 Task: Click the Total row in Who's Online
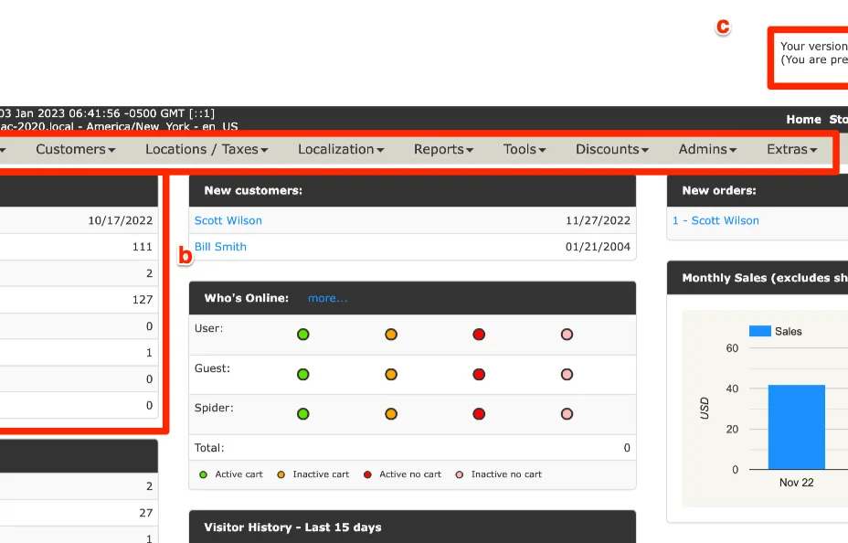412,448
